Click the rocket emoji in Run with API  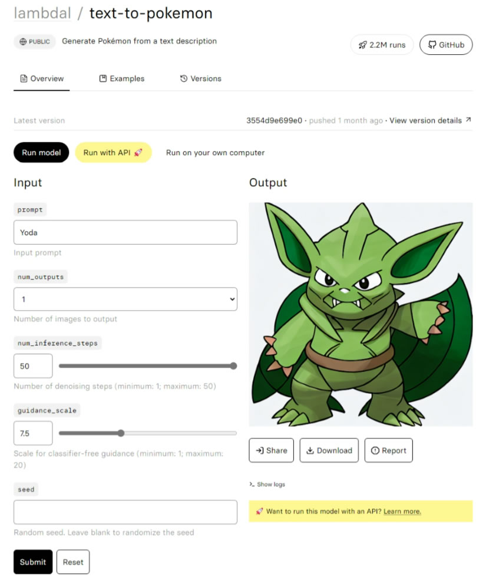(138, 153)
